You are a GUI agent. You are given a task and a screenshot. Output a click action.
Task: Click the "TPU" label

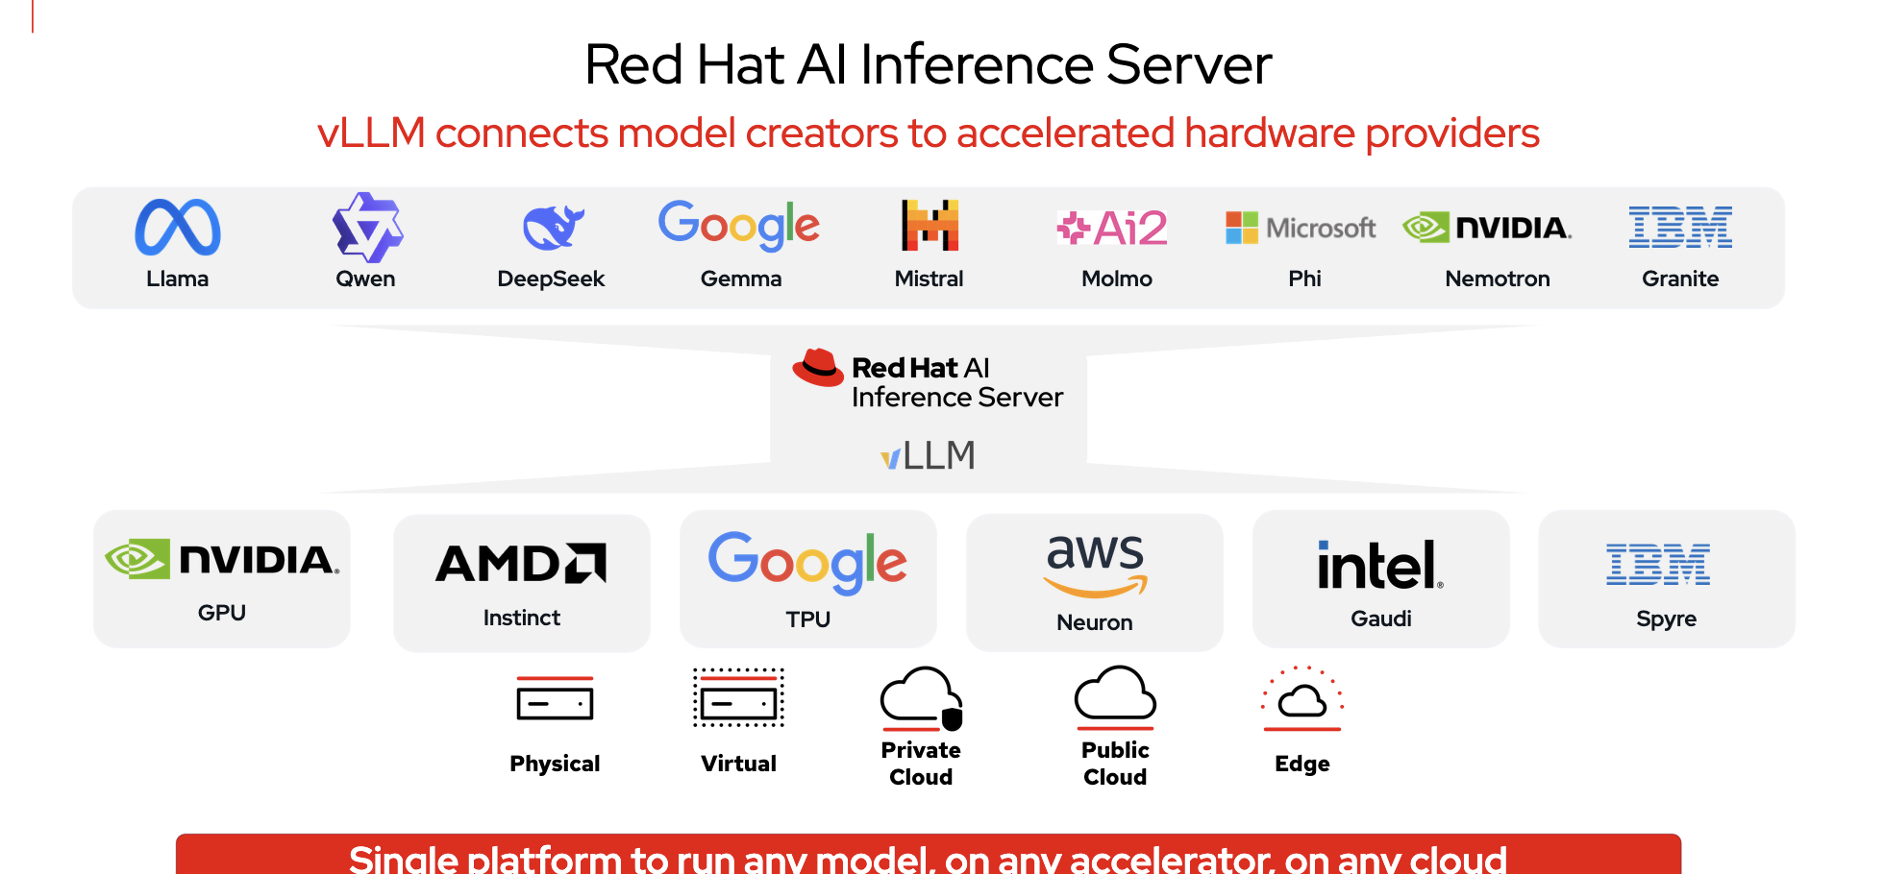click(808, 619)
